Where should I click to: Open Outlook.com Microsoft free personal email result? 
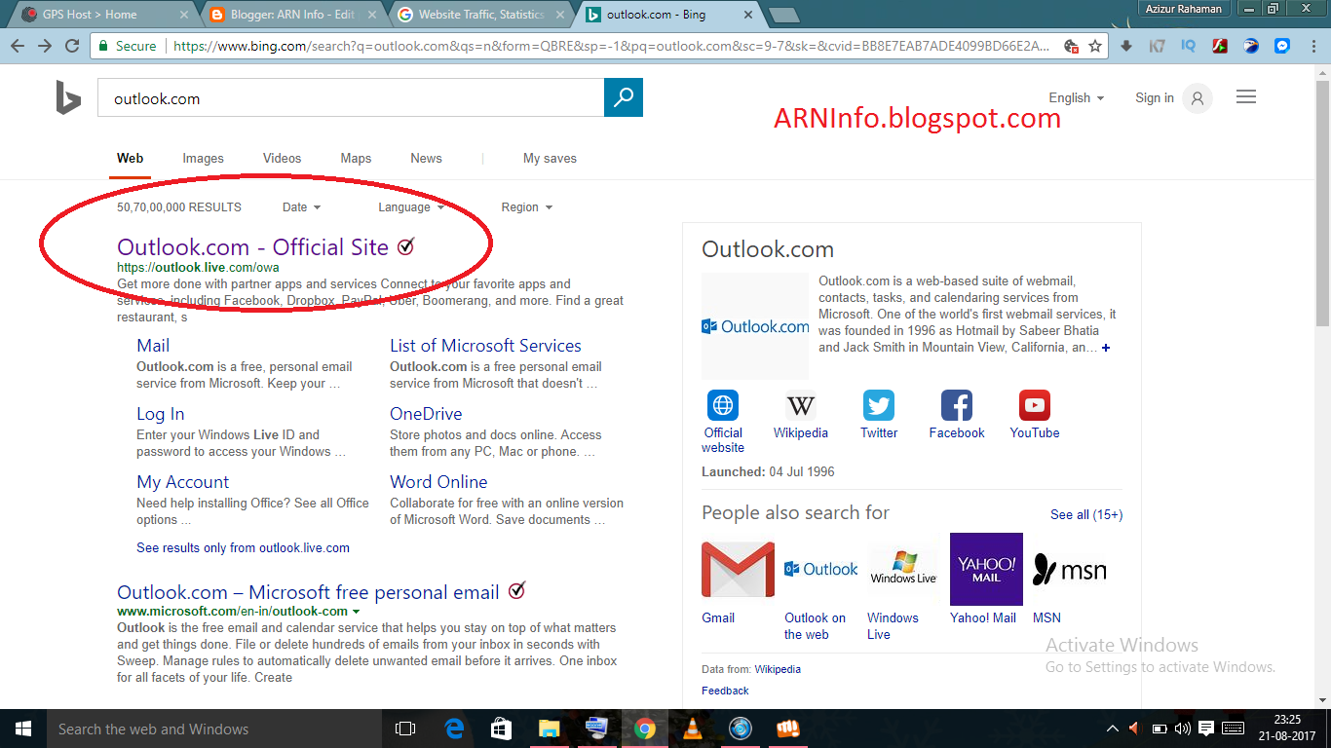tap(308, 592)
